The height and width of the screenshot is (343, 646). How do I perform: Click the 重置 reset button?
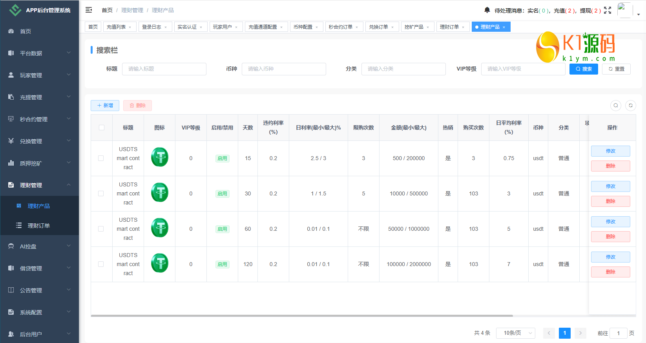click(616, 69)
